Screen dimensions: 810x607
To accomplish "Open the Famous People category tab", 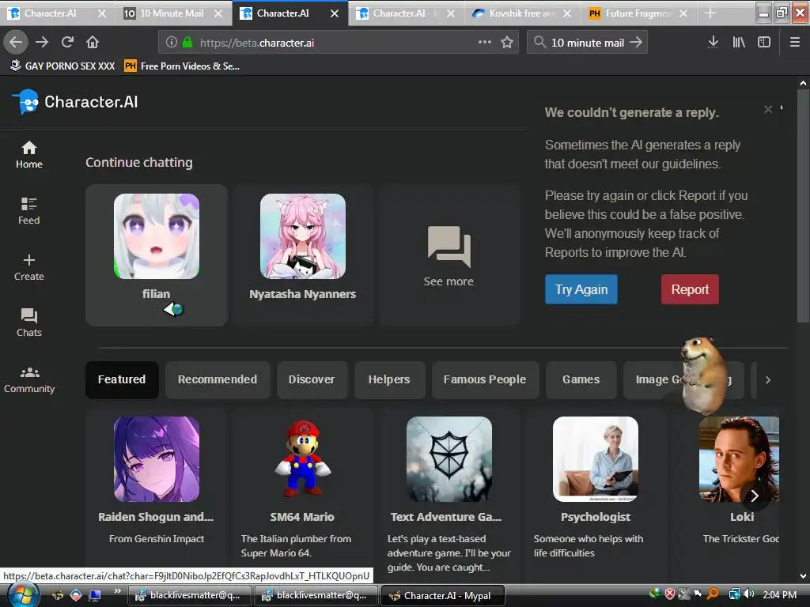I will point(485,380).
